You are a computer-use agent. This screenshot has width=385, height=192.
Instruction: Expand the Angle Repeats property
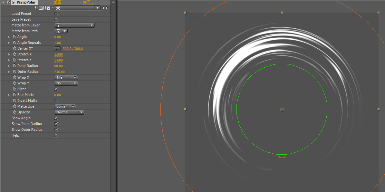tap(9, 43)
